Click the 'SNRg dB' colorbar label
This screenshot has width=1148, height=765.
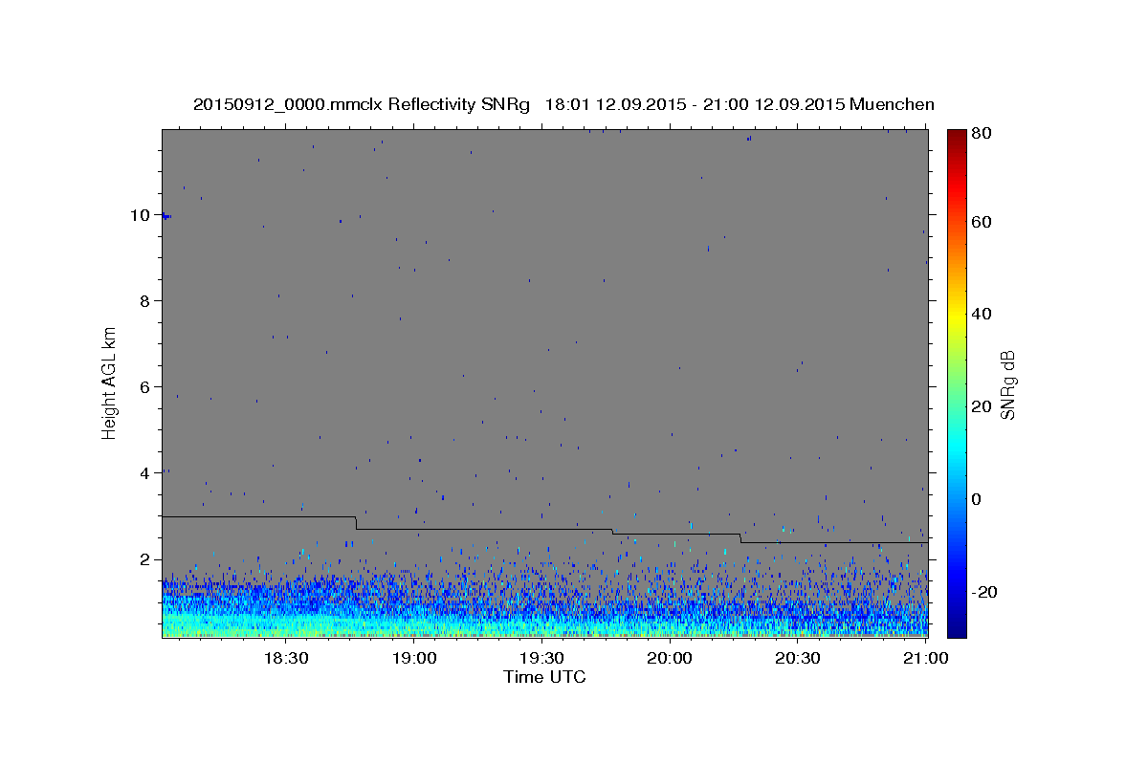point(1007,384)
